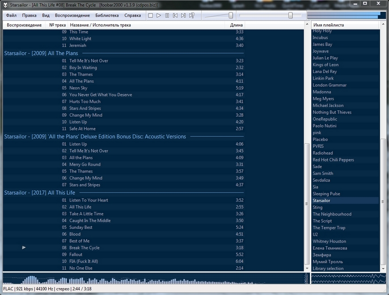Select the Radiohead playlist
The width and height of the screenshot is (389, 295).
[x=345, y=153]
